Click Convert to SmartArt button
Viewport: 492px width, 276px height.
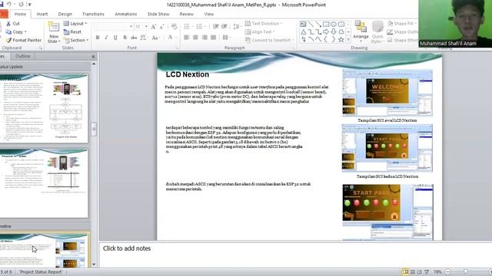pos(270,40)
